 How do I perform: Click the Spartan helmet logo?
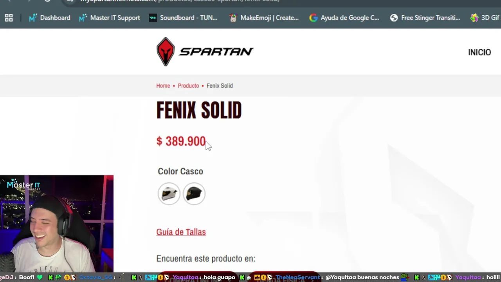(x=166, y=52)
